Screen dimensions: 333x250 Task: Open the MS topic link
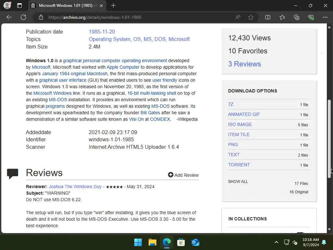pos(148,39)
